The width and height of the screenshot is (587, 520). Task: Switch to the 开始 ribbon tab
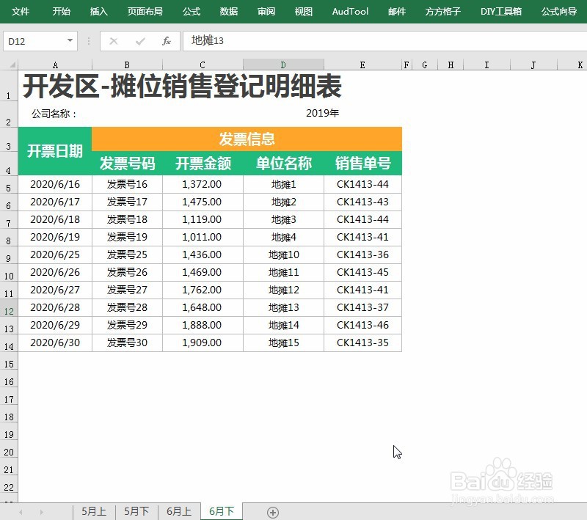[61, 11]
